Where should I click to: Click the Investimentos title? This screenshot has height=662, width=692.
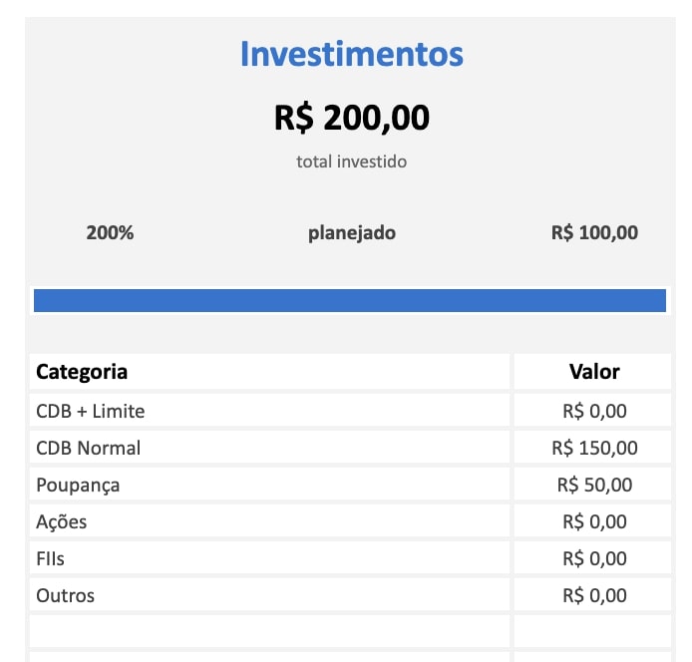(352, 54)
